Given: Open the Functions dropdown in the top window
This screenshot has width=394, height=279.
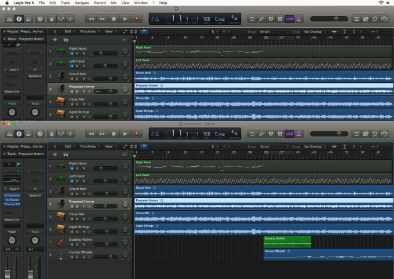Looking at the screenshot, I should 90,31.
